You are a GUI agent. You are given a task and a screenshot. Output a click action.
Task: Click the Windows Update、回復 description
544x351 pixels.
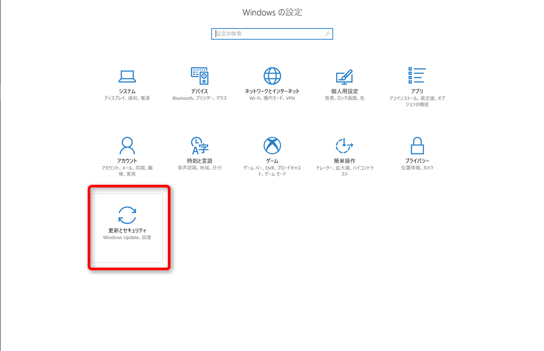coord(127,237)
